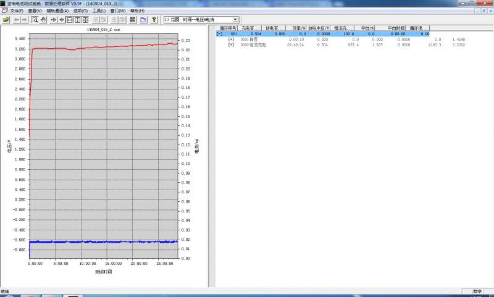This screenshot has width=494, height=297.
Task: Select the zoom magnifier tool
Action: point(35,20)
